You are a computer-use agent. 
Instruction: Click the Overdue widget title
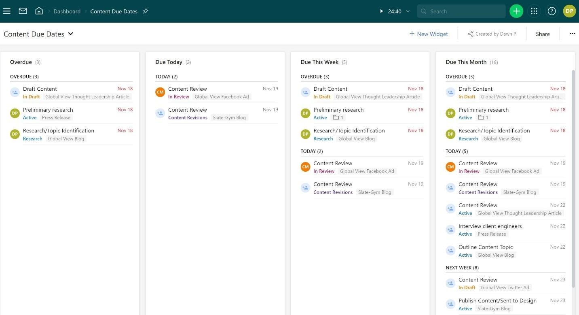[x=21, y=62]
